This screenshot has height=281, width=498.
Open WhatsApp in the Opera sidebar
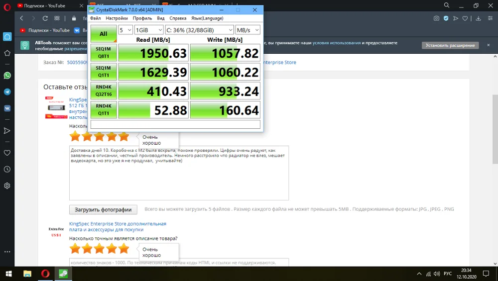7,76
